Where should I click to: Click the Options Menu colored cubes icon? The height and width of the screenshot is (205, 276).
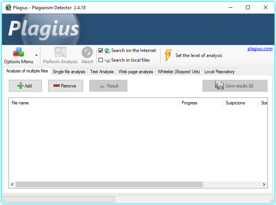point(18,52)
